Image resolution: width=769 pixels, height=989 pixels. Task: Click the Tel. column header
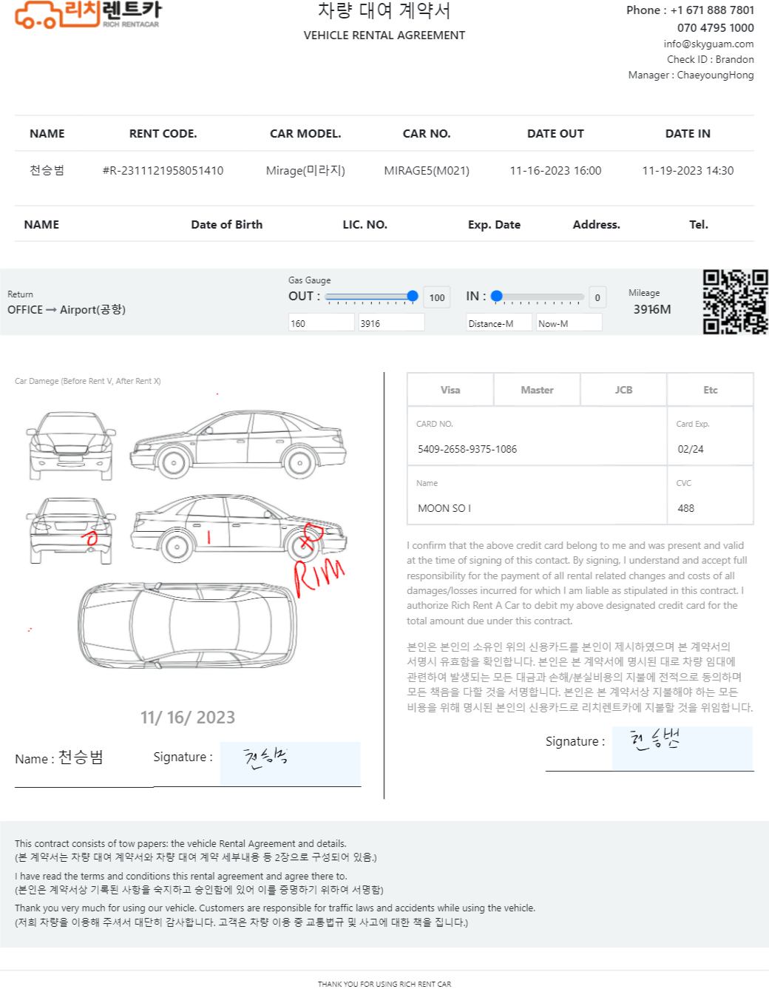[x=699, y=225]
